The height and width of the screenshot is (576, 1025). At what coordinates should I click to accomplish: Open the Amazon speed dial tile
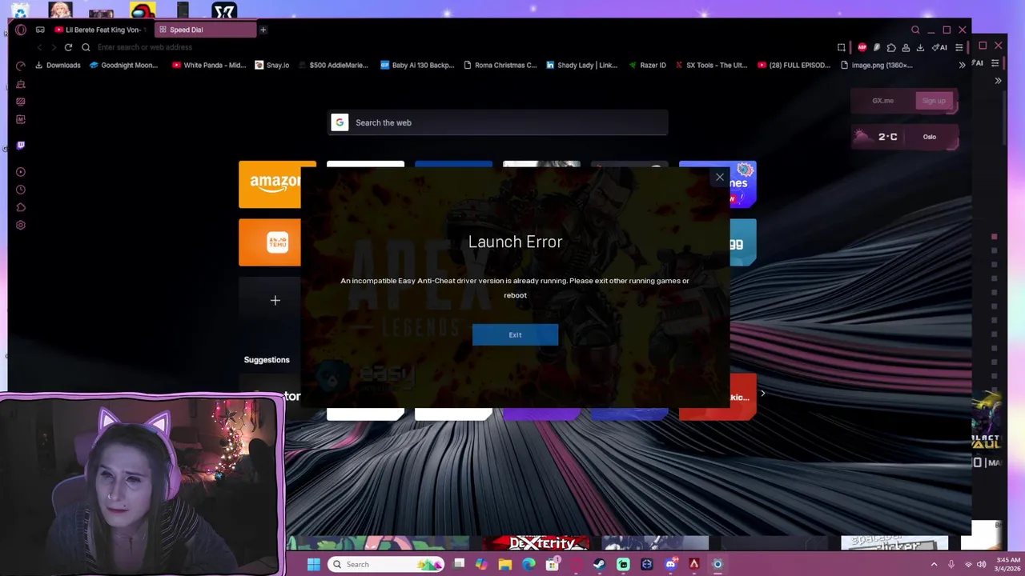(270, 184)
